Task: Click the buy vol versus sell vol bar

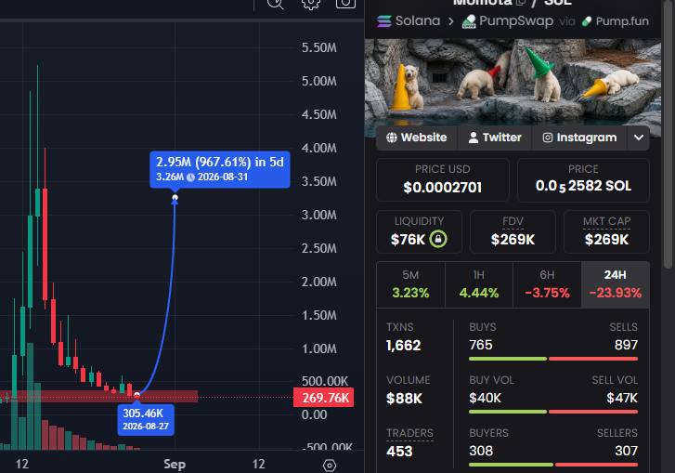Action: [x=553, y=412]
